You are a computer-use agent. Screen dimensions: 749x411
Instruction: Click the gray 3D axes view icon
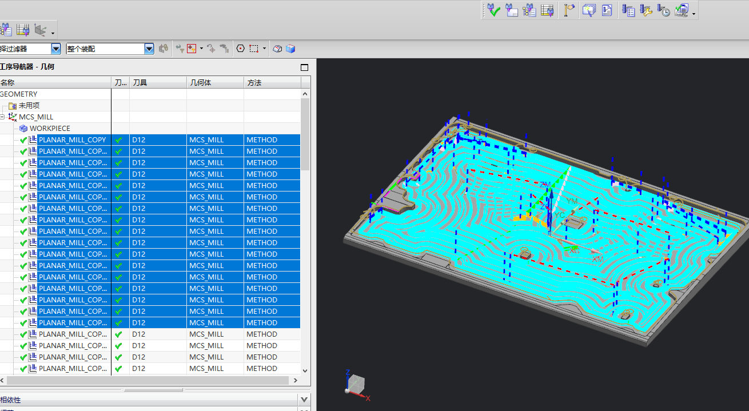coord(39,30)
